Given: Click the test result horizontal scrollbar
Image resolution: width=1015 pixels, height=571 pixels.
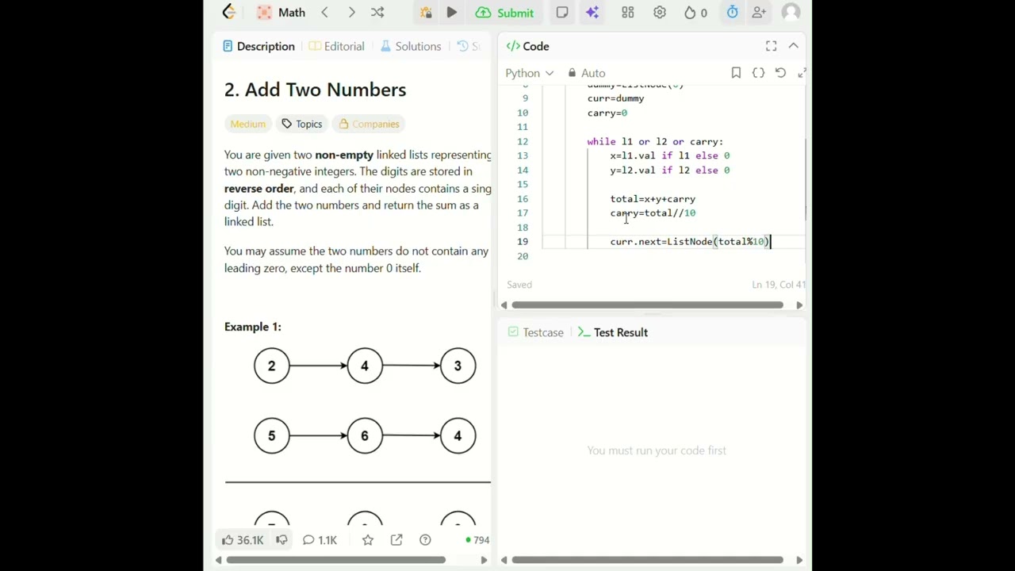Looking at the screenshot, I should click(x=647, y=560).
